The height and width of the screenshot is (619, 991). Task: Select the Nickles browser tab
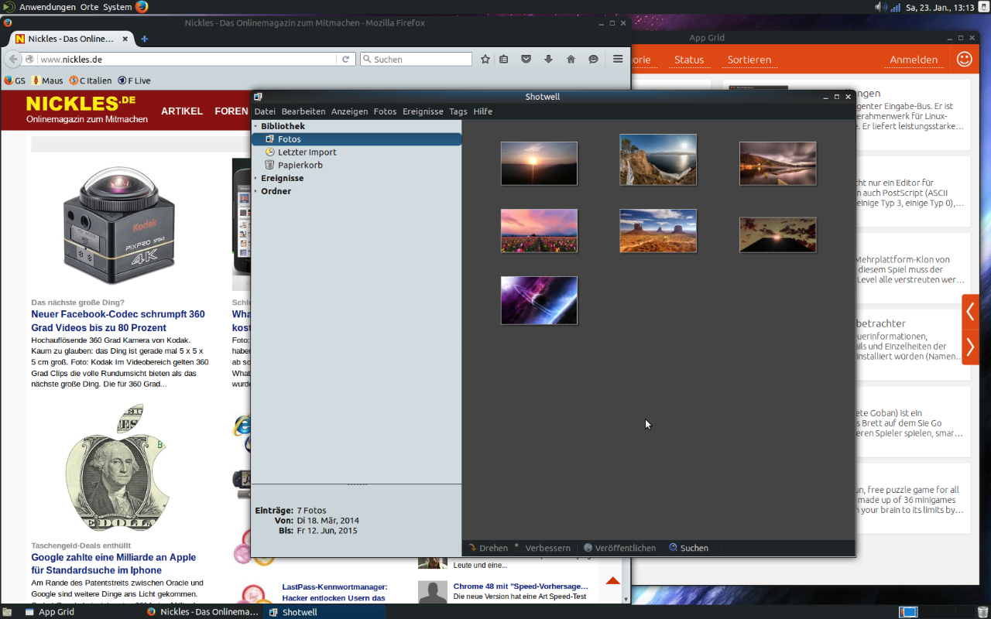[71, 39]
